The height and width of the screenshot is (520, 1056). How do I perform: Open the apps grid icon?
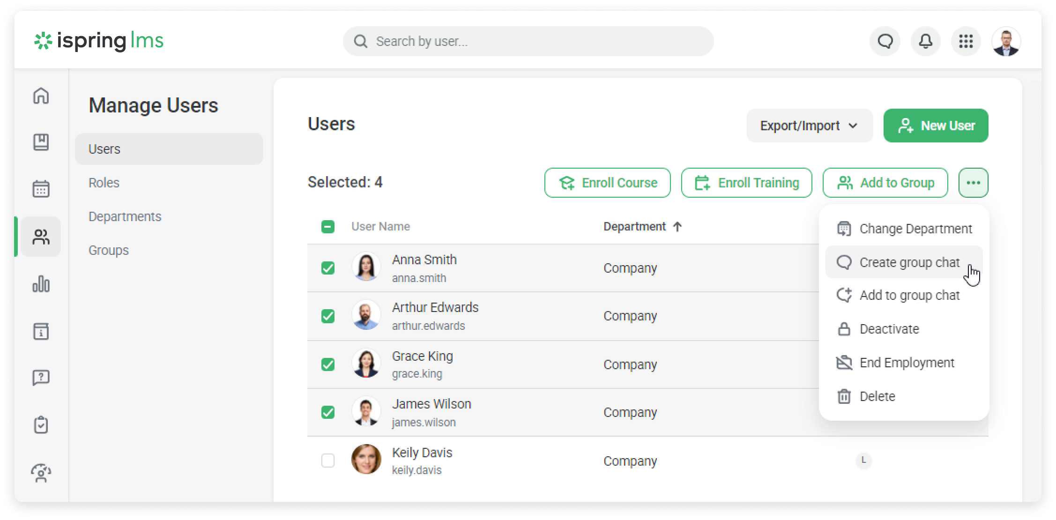click(966, 41)
